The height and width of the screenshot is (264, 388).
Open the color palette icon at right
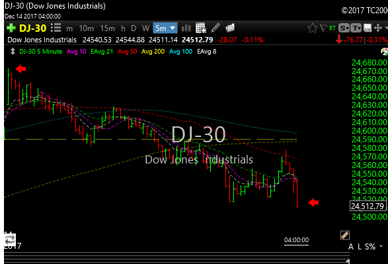[x=384, y=52]
